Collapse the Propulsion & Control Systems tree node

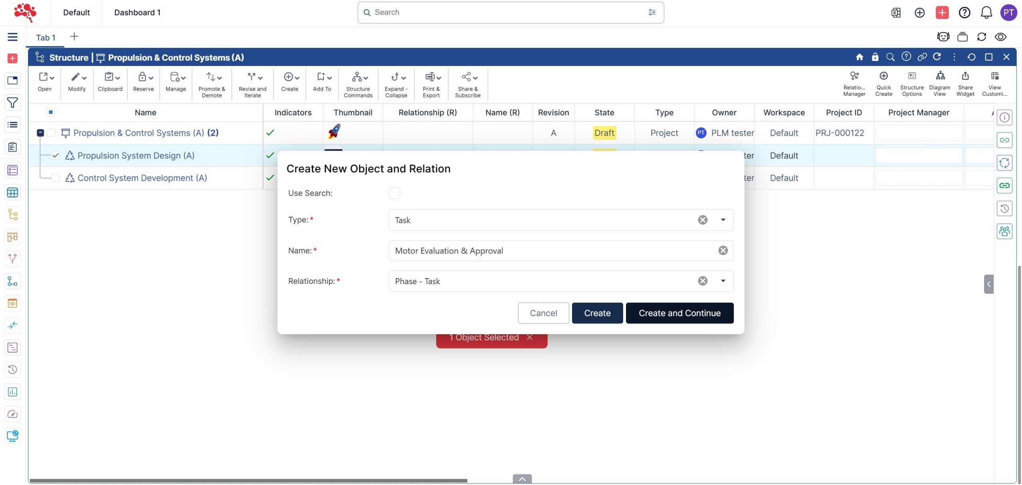pyautogui.click(x=40, y=133)
